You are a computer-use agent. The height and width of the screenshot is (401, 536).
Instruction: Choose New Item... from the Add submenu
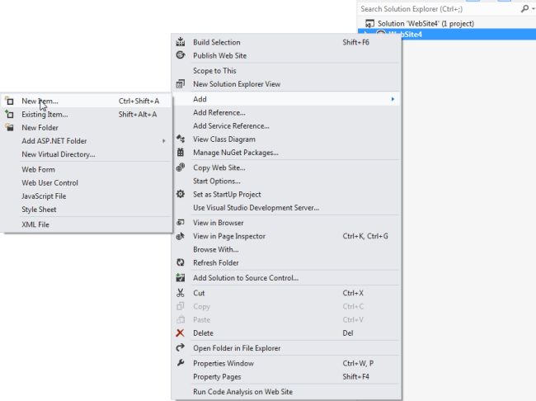87,101
